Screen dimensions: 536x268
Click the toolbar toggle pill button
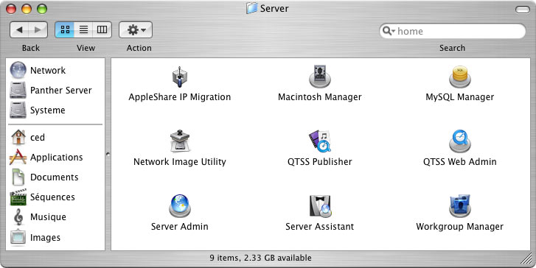coord(522,10)
